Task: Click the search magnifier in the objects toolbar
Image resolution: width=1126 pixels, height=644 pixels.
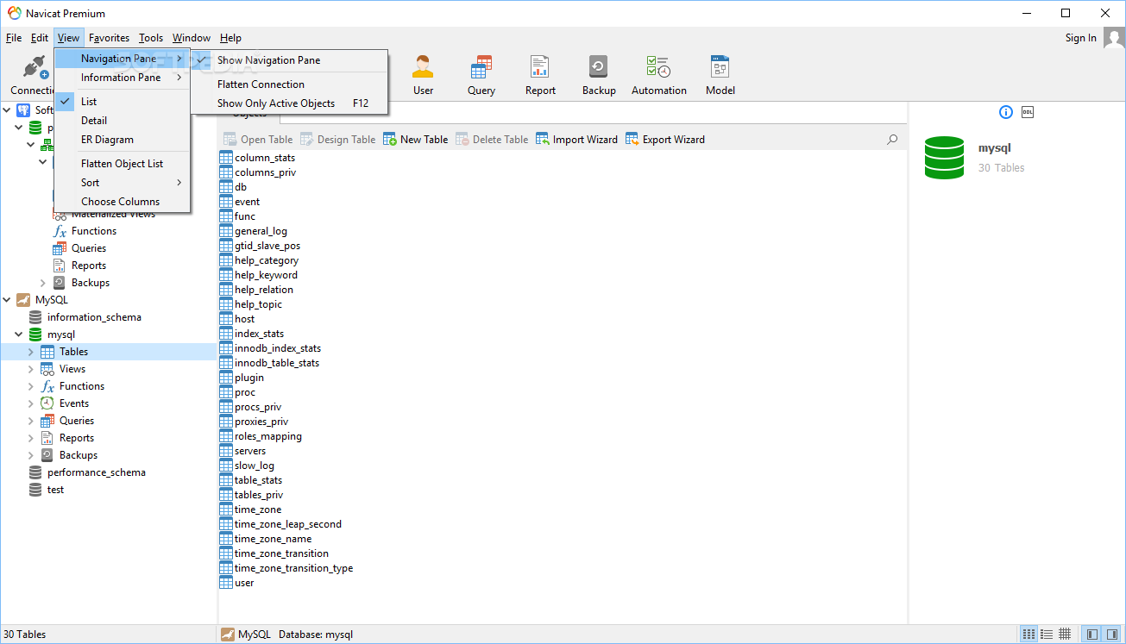Action: 892,139
